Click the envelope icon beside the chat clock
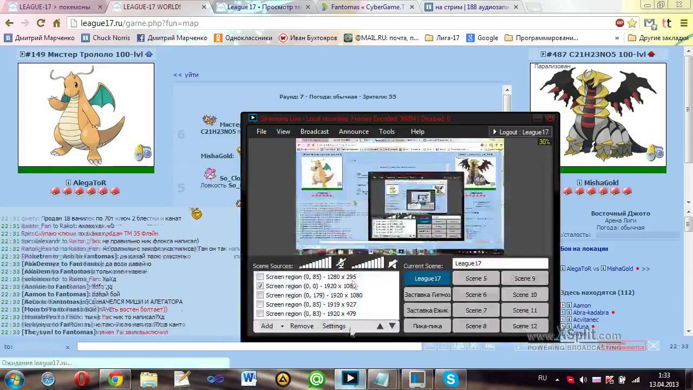The width and height of the screenshot is (693, 390). tap(653, 346)
